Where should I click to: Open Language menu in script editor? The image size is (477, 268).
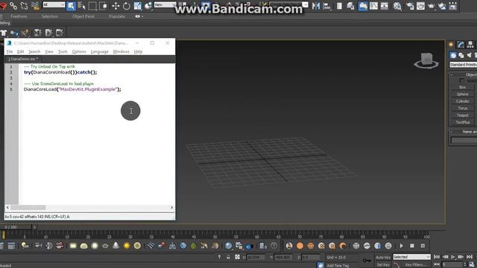99,51
